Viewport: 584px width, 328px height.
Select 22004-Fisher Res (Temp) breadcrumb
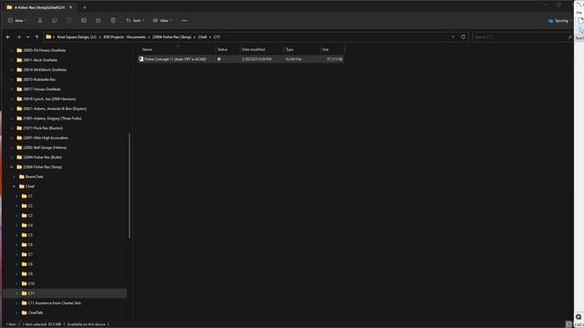click(172, 36)
